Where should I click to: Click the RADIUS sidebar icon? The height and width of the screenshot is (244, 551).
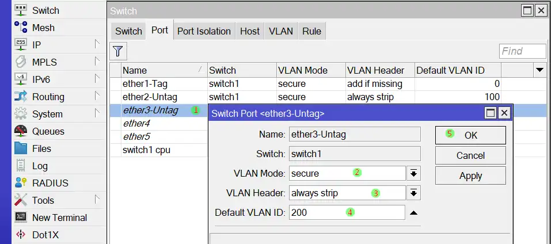pyautogui.click(x=21, y=183)
